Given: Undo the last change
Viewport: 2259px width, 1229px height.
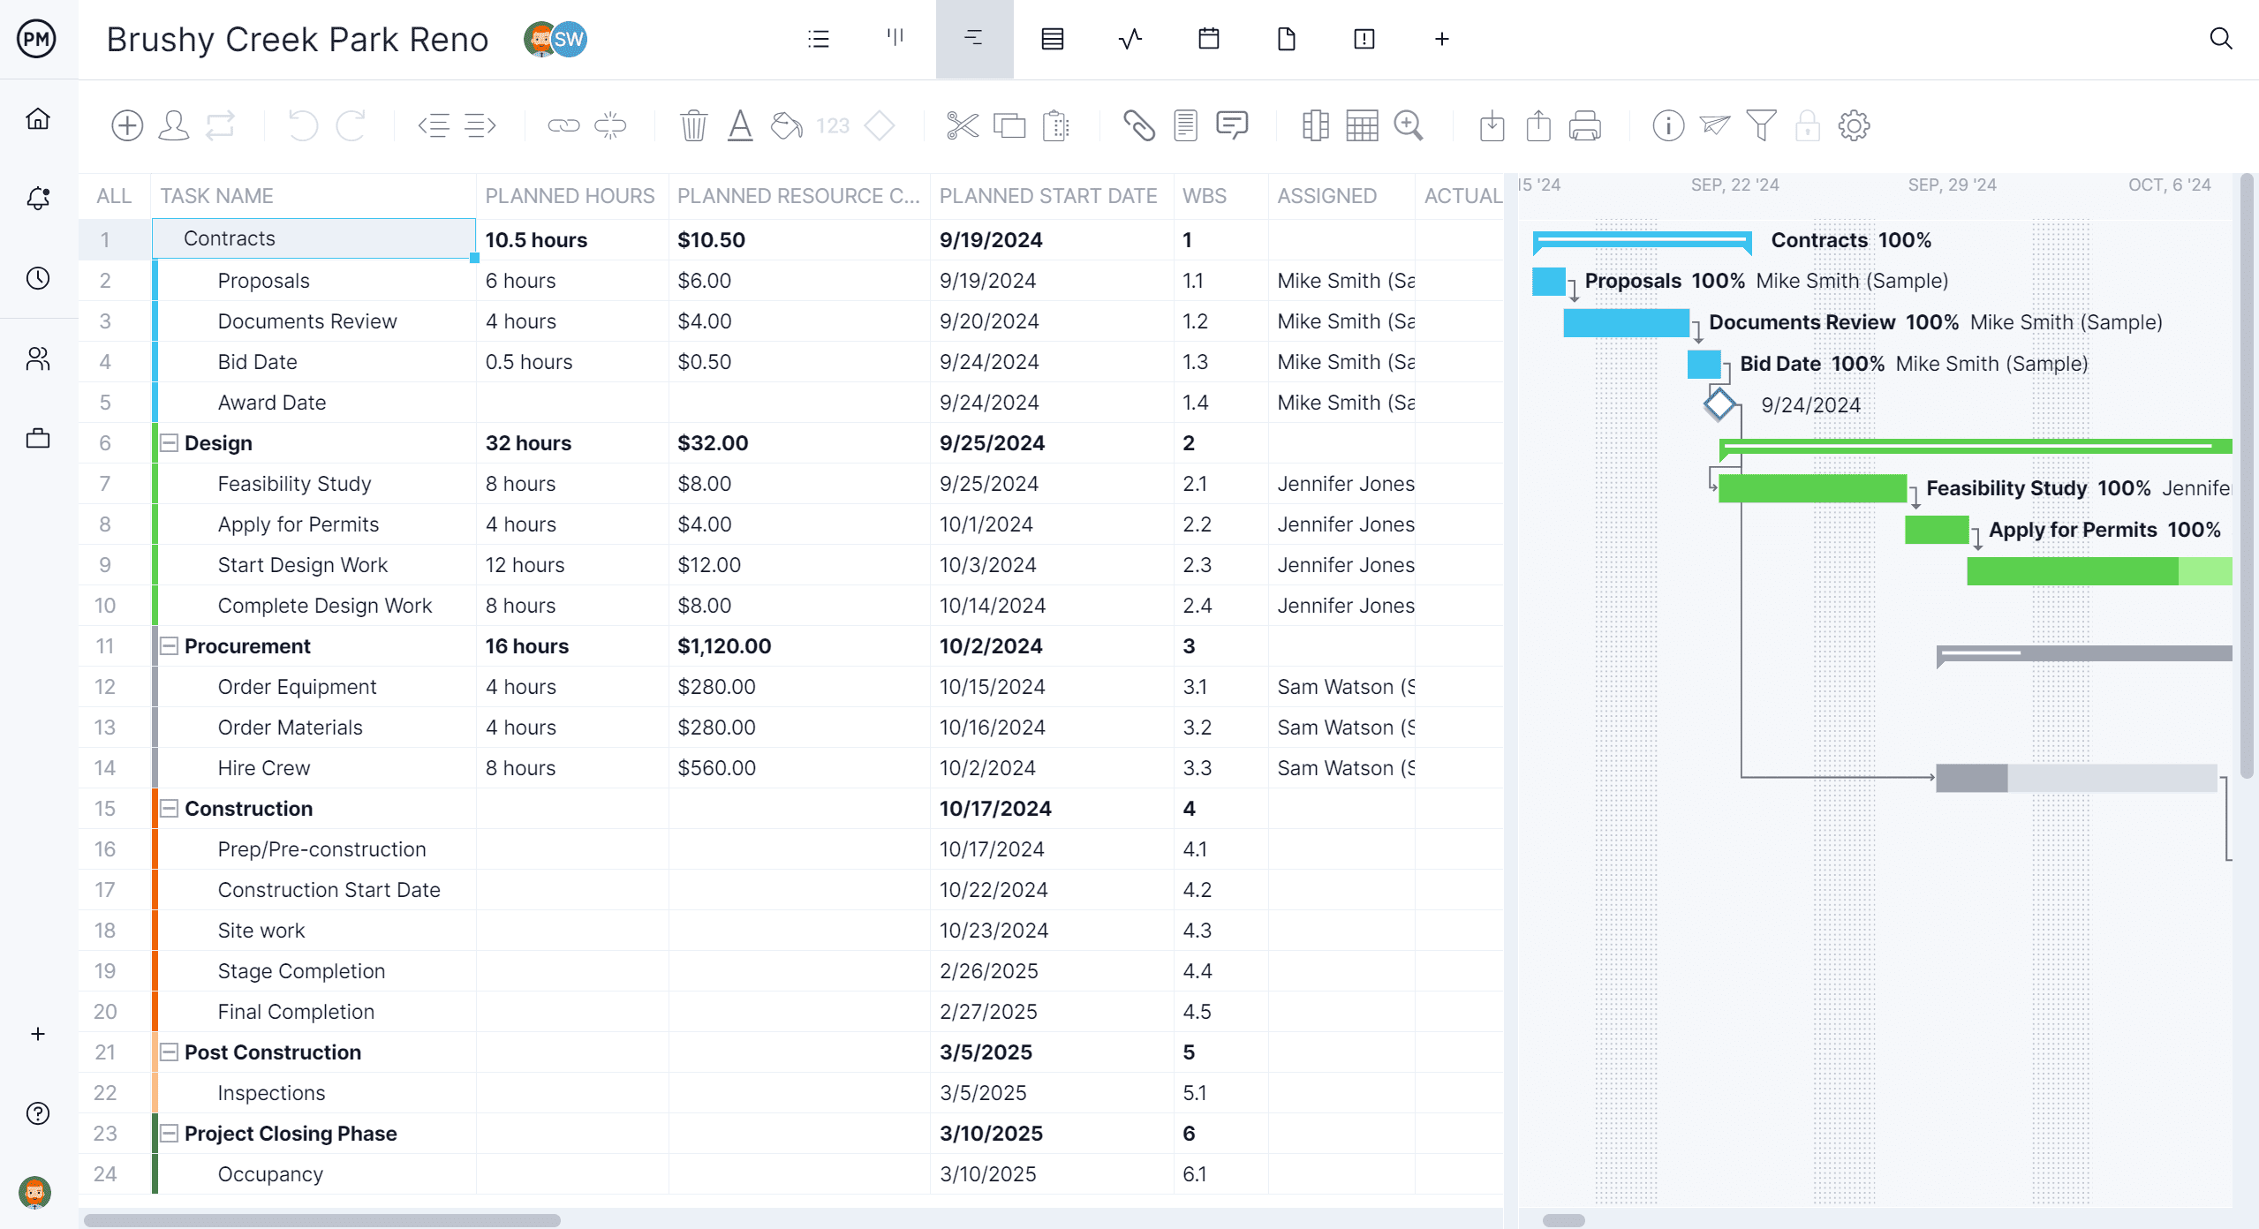Looking at the screenshot, I should (303, 124).
